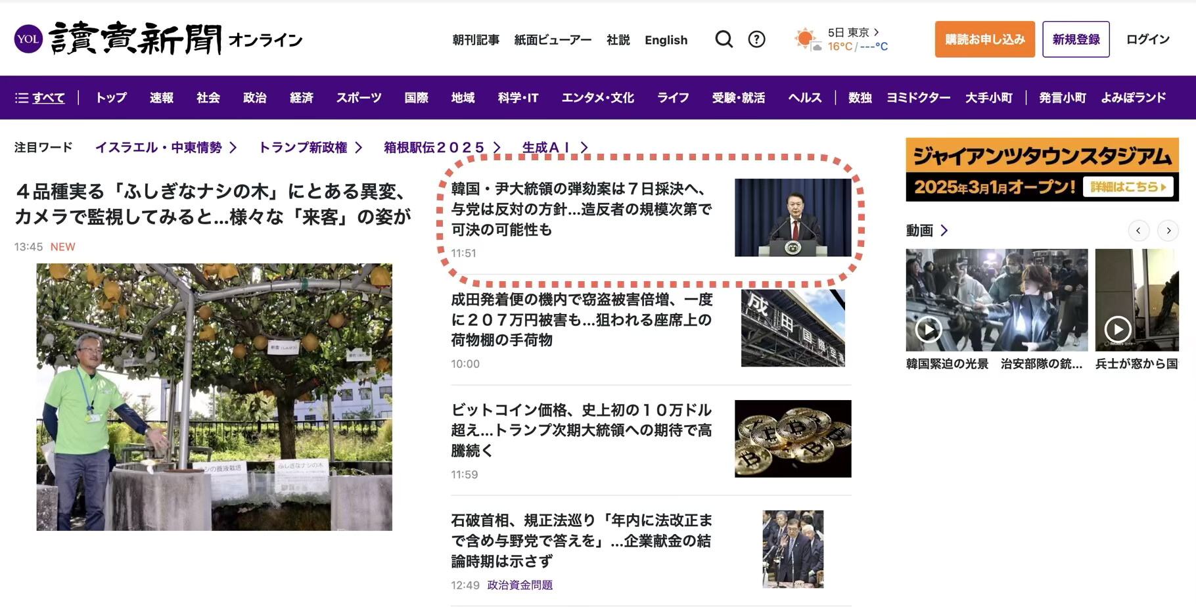Click the YOL Yomiuri Shimbun Online logo
The height and width of the screenshot is (607, 1196).
click(x=158, y=39)
